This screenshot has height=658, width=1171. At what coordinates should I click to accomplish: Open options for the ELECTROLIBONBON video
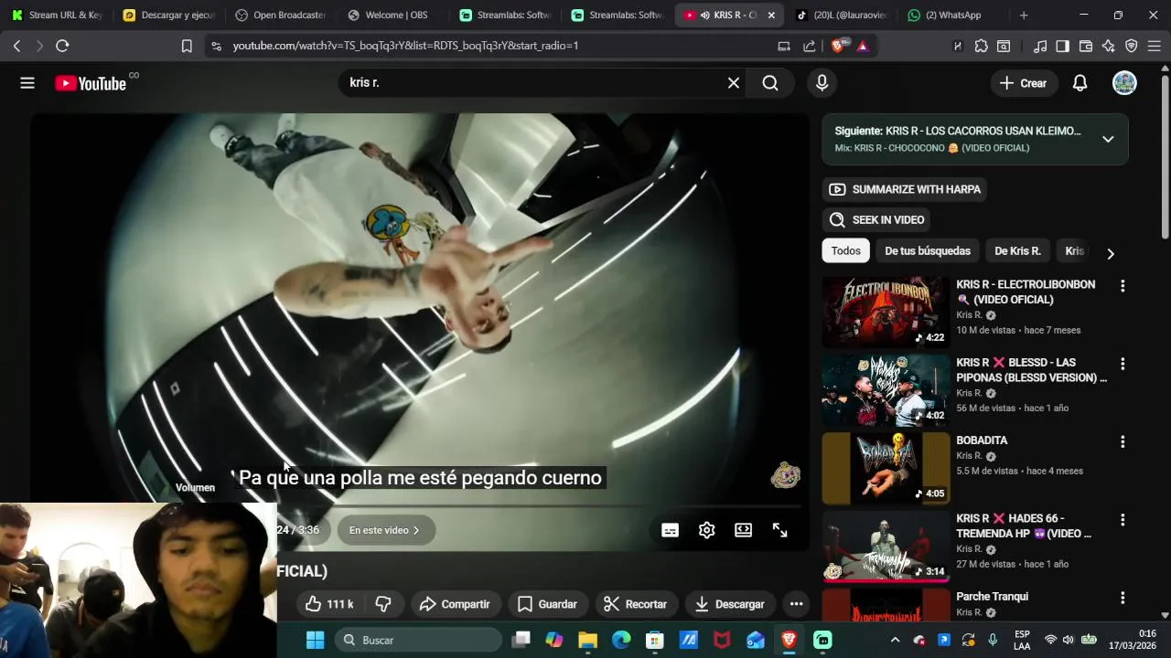tap(1123, 286)
